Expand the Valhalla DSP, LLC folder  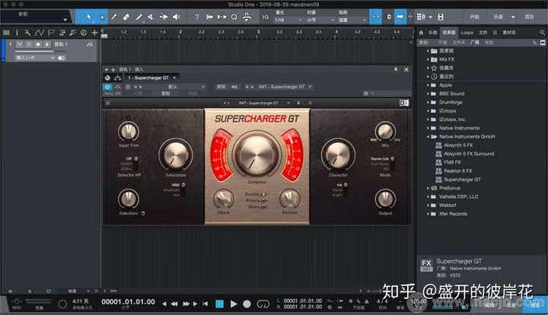[x=428, y=196]
